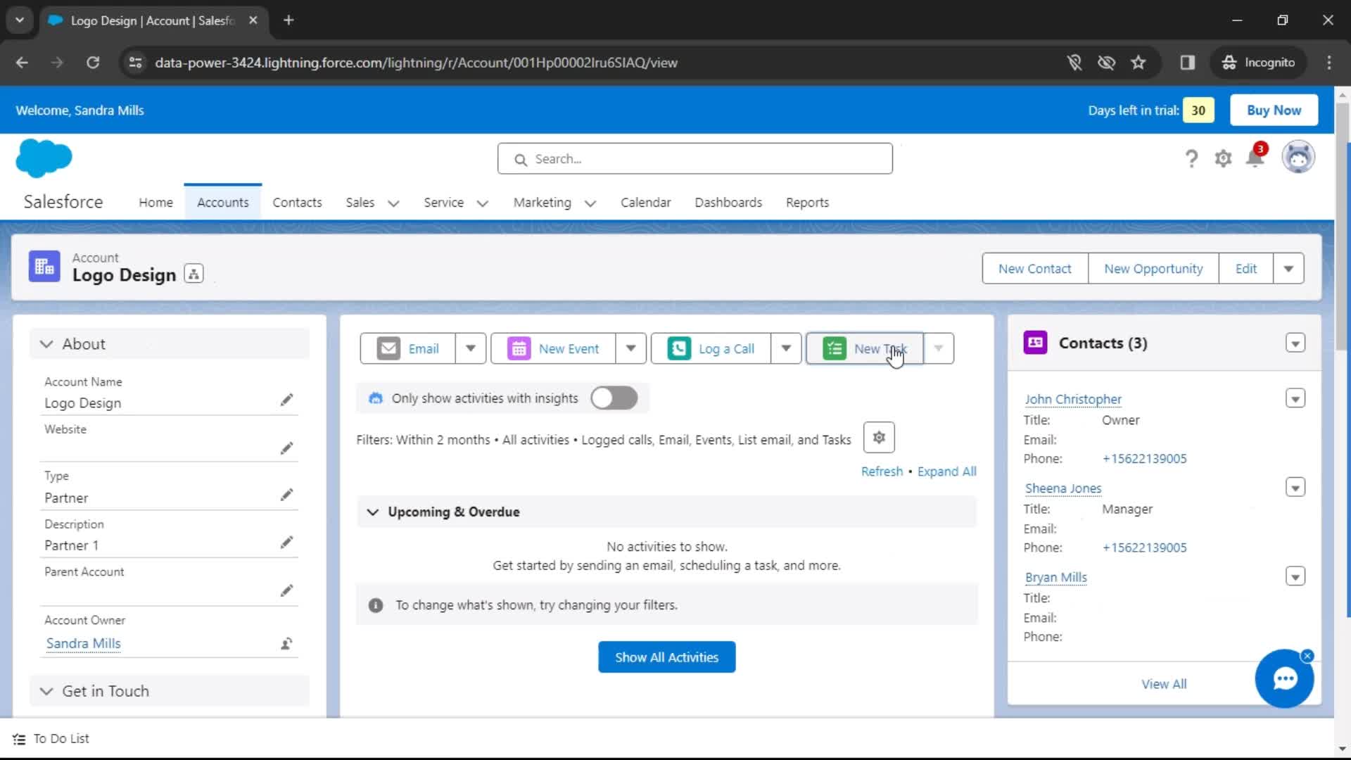Open the Calendar tab
The image size is (1351, 760).
click(645, 203)
